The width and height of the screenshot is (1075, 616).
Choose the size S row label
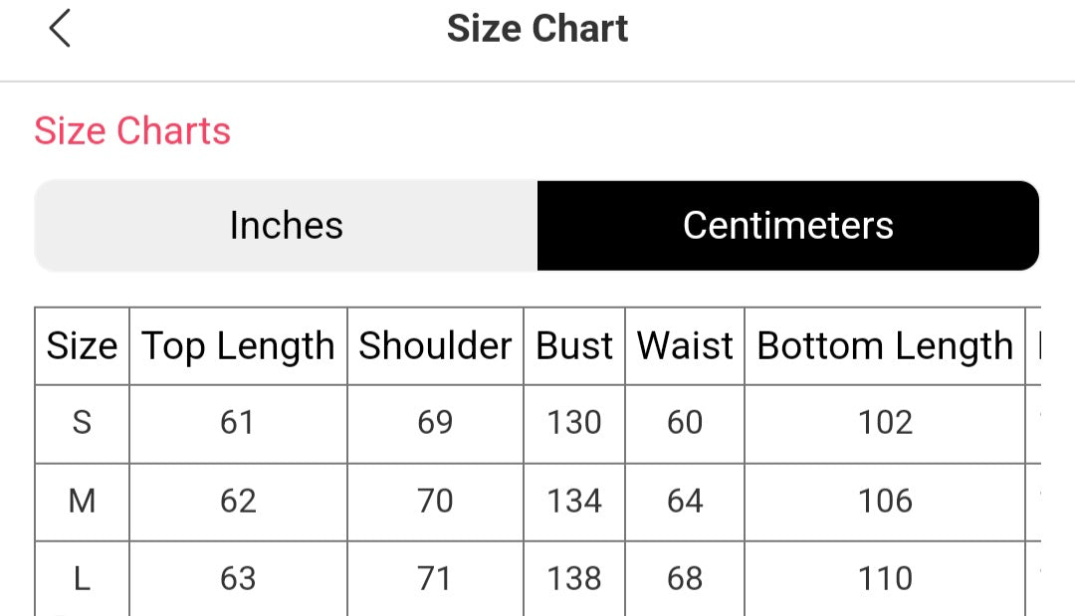82,423
